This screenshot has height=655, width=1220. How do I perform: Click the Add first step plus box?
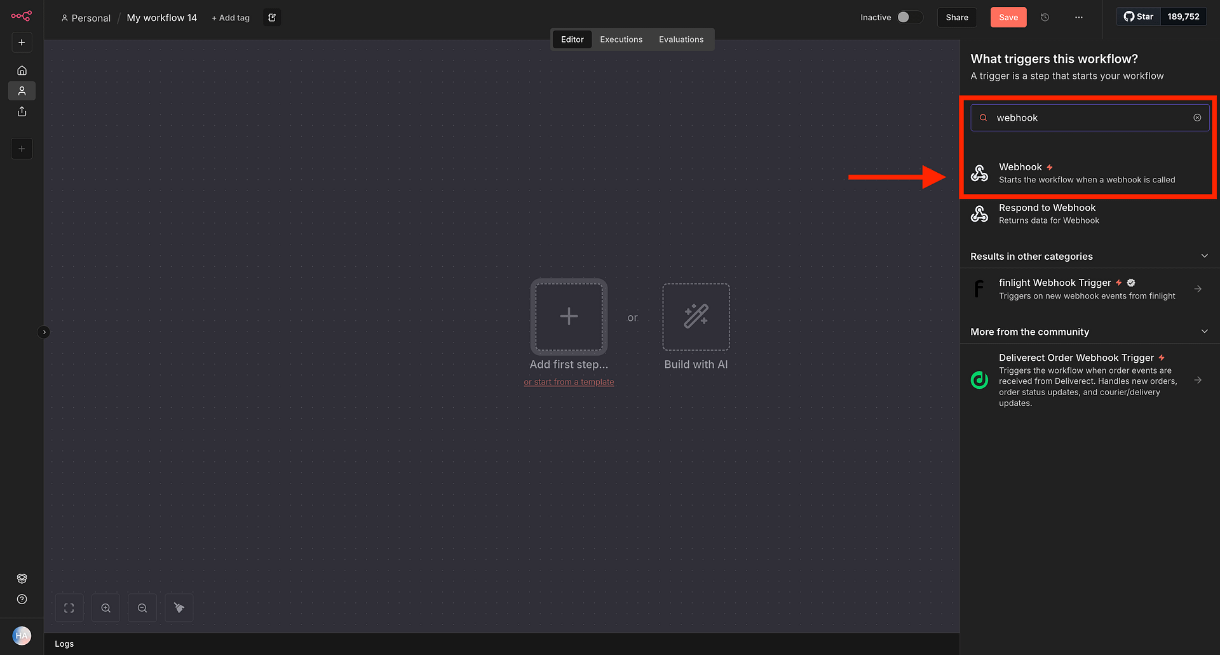(569, 316)
